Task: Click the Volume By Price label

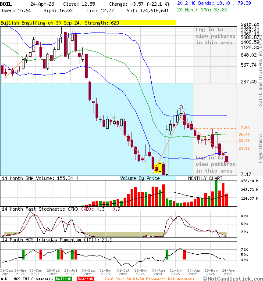Action: point(140,178)
